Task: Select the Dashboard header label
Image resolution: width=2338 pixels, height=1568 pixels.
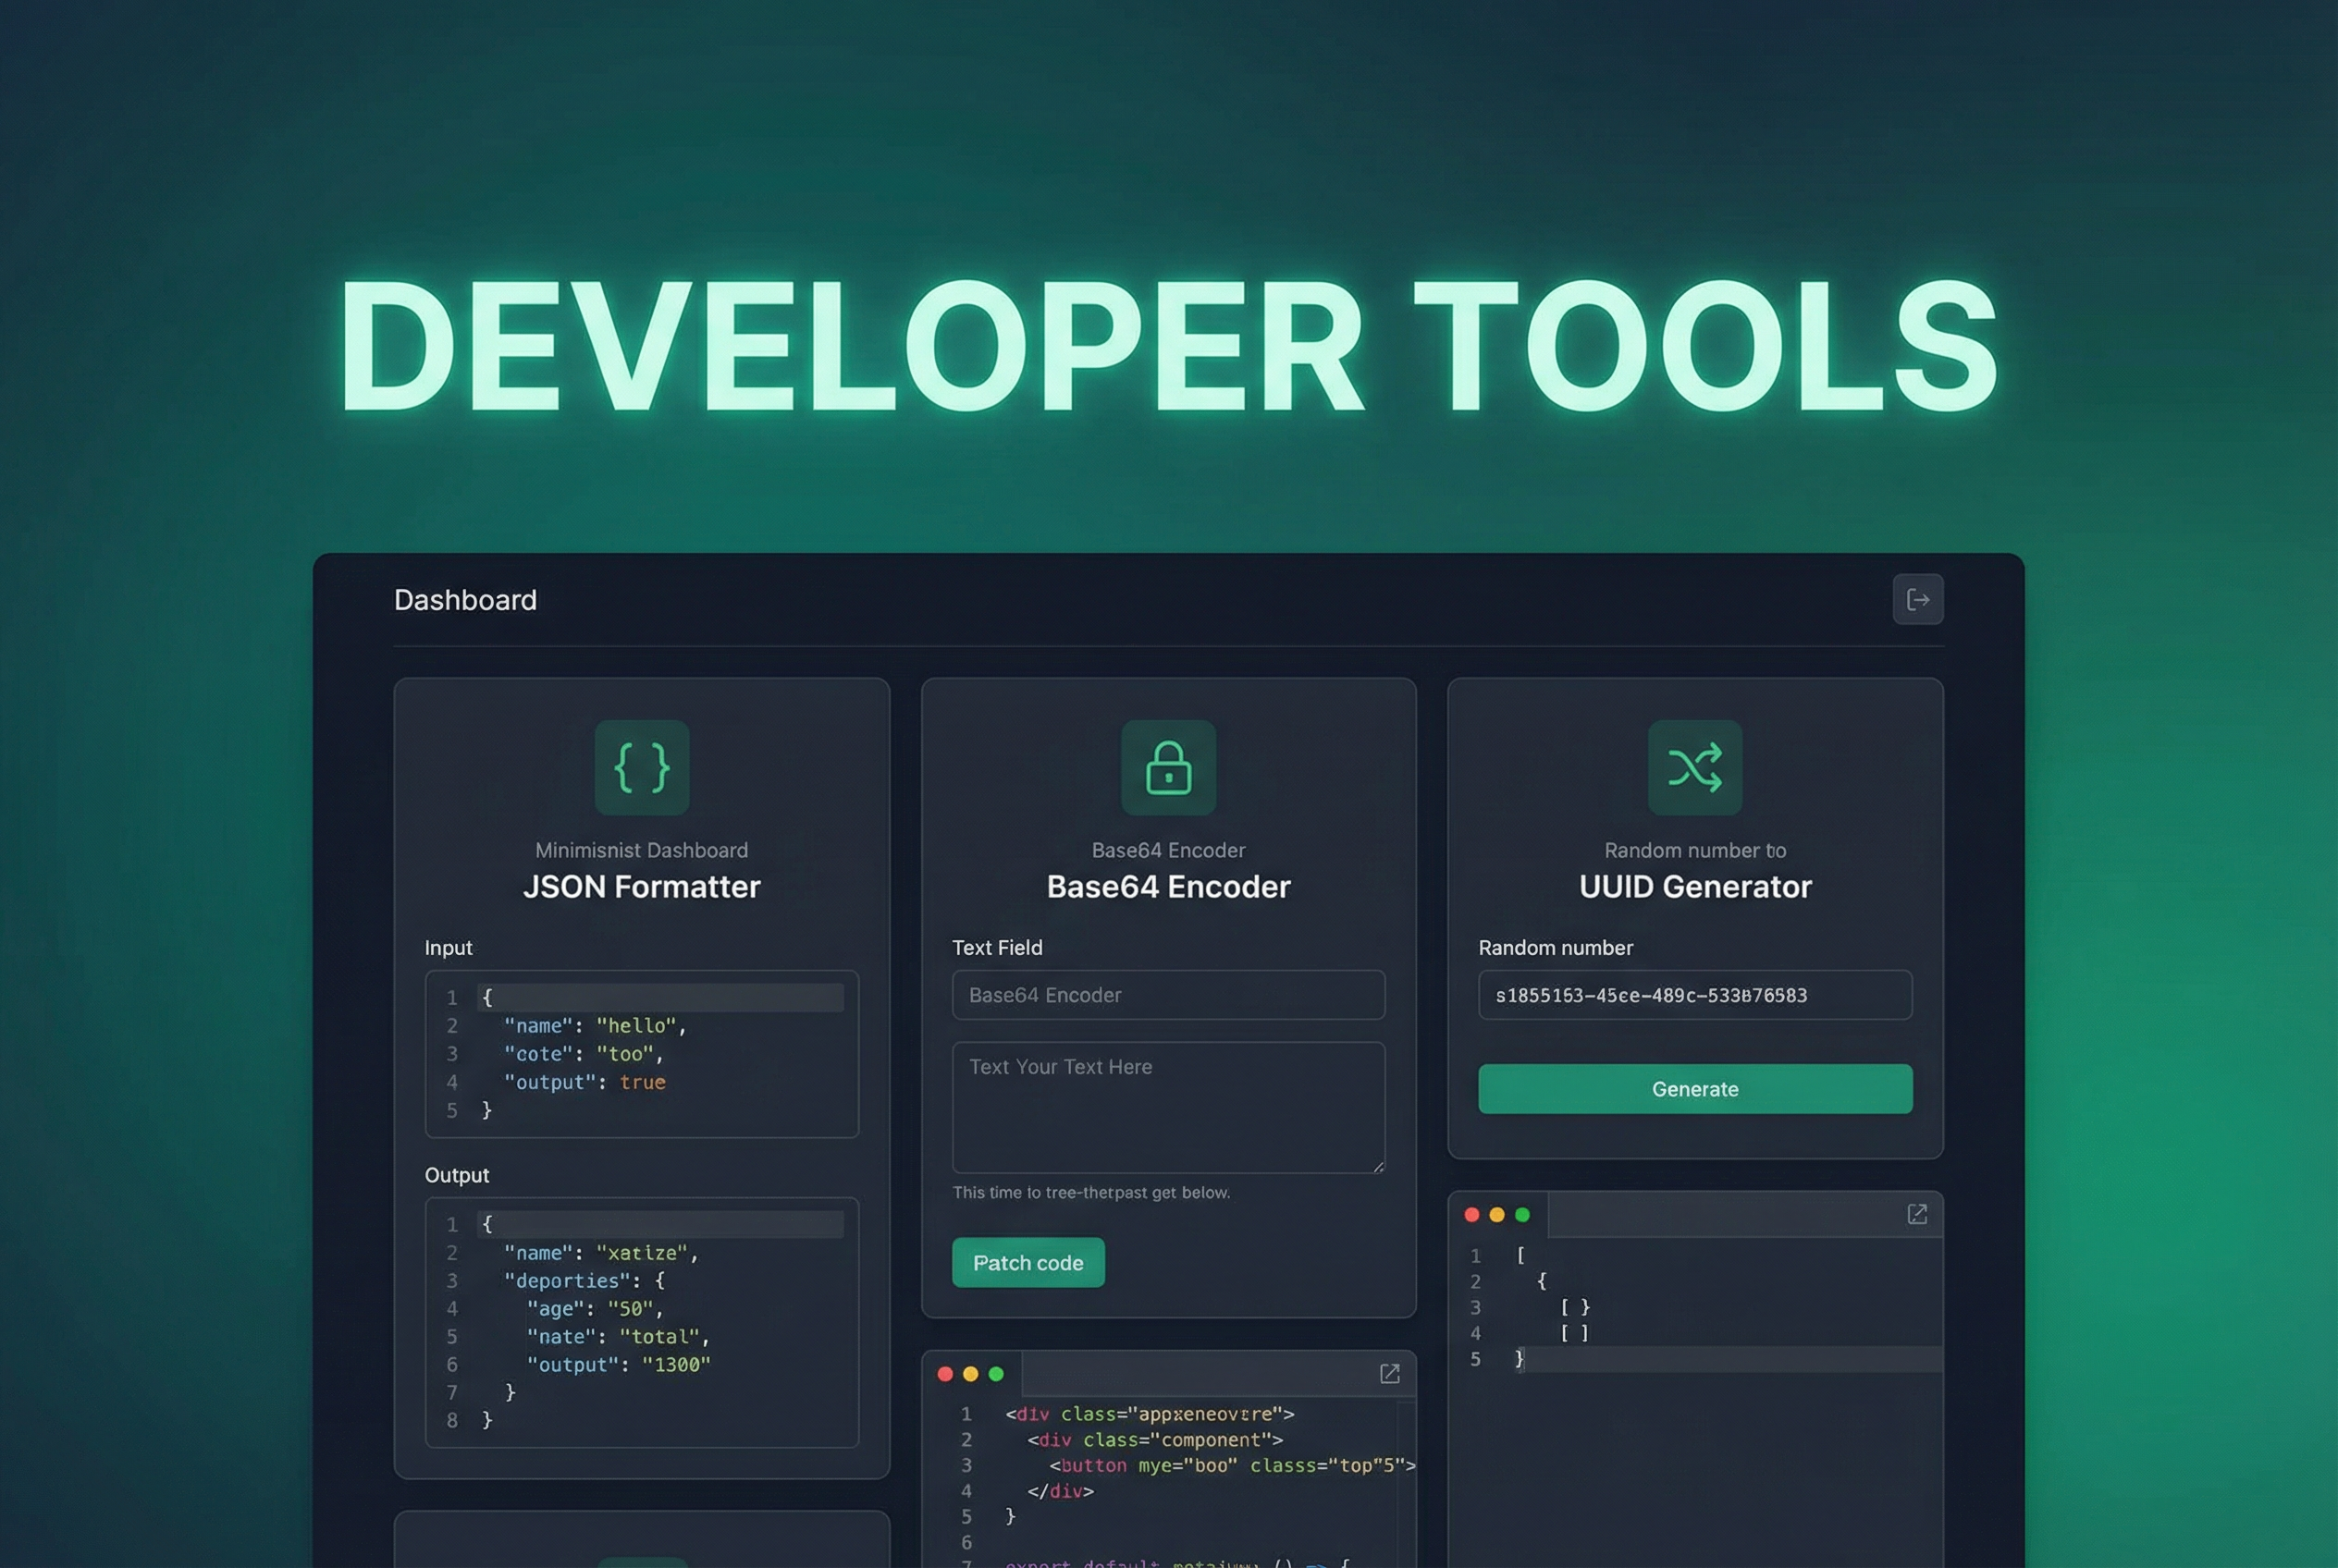Action: coord(465,599)
